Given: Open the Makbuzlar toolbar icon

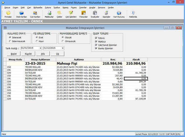Looking at the screenshot, I should click(49, 14).
